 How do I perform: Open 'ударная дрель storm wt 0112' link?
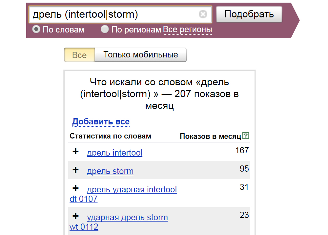(127, 218)
